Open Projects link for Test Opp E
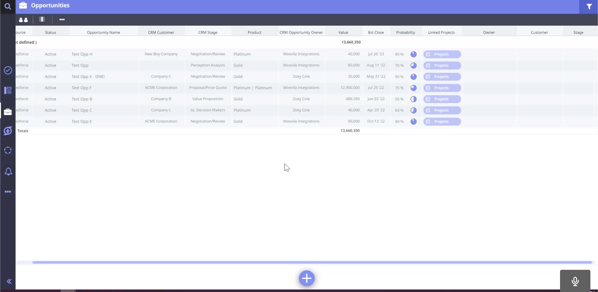 (442, 121)
